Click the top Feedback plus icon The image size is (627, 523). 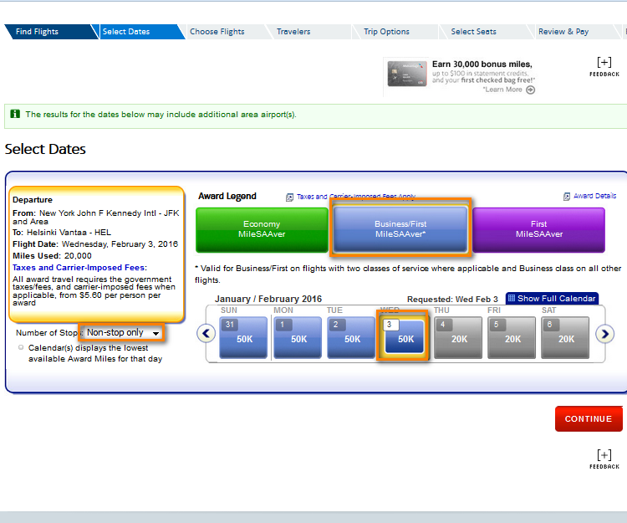[x=604, y=63]
